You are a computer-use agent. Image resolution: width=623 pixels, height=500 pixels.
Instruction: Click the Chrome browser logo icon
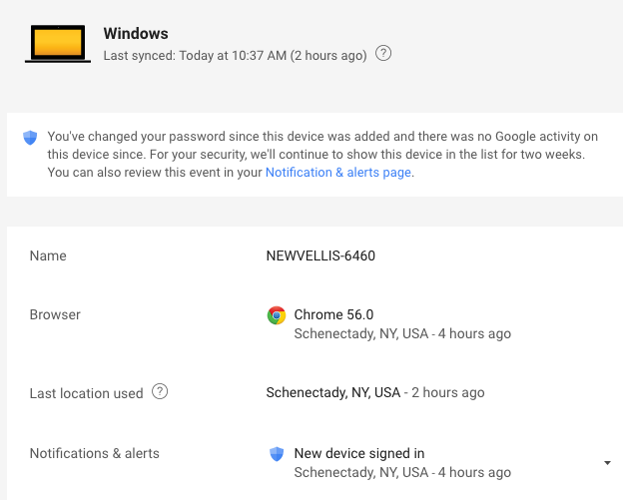pyautogui.click(x=277, y=315)
